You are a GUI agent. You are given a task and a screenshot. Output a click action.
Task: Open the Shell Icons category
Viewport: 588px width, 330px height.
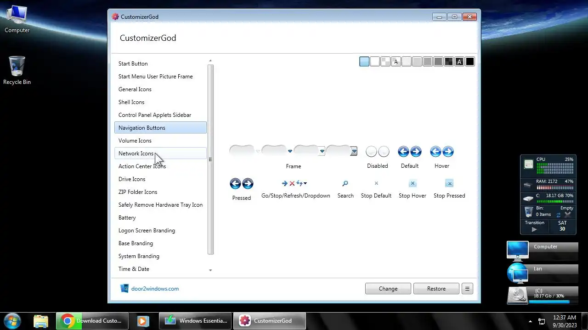pos(160,102)
